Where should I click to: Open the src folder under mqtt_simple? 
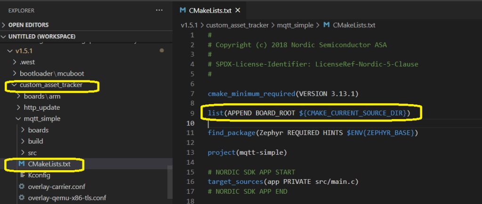coord(32,153)
